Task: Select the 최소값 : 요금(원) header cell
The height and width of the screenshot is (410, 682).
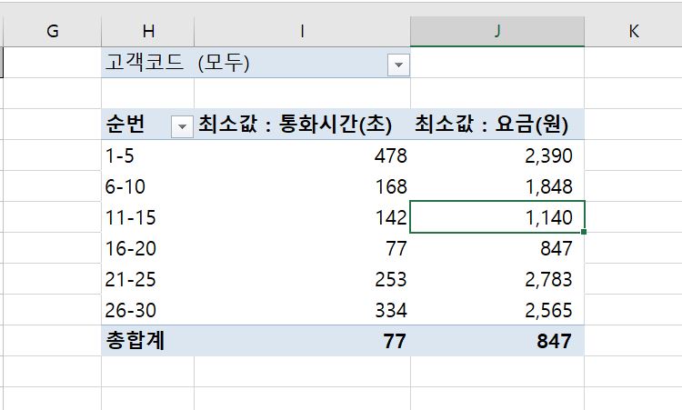Action: coord(496,125)
